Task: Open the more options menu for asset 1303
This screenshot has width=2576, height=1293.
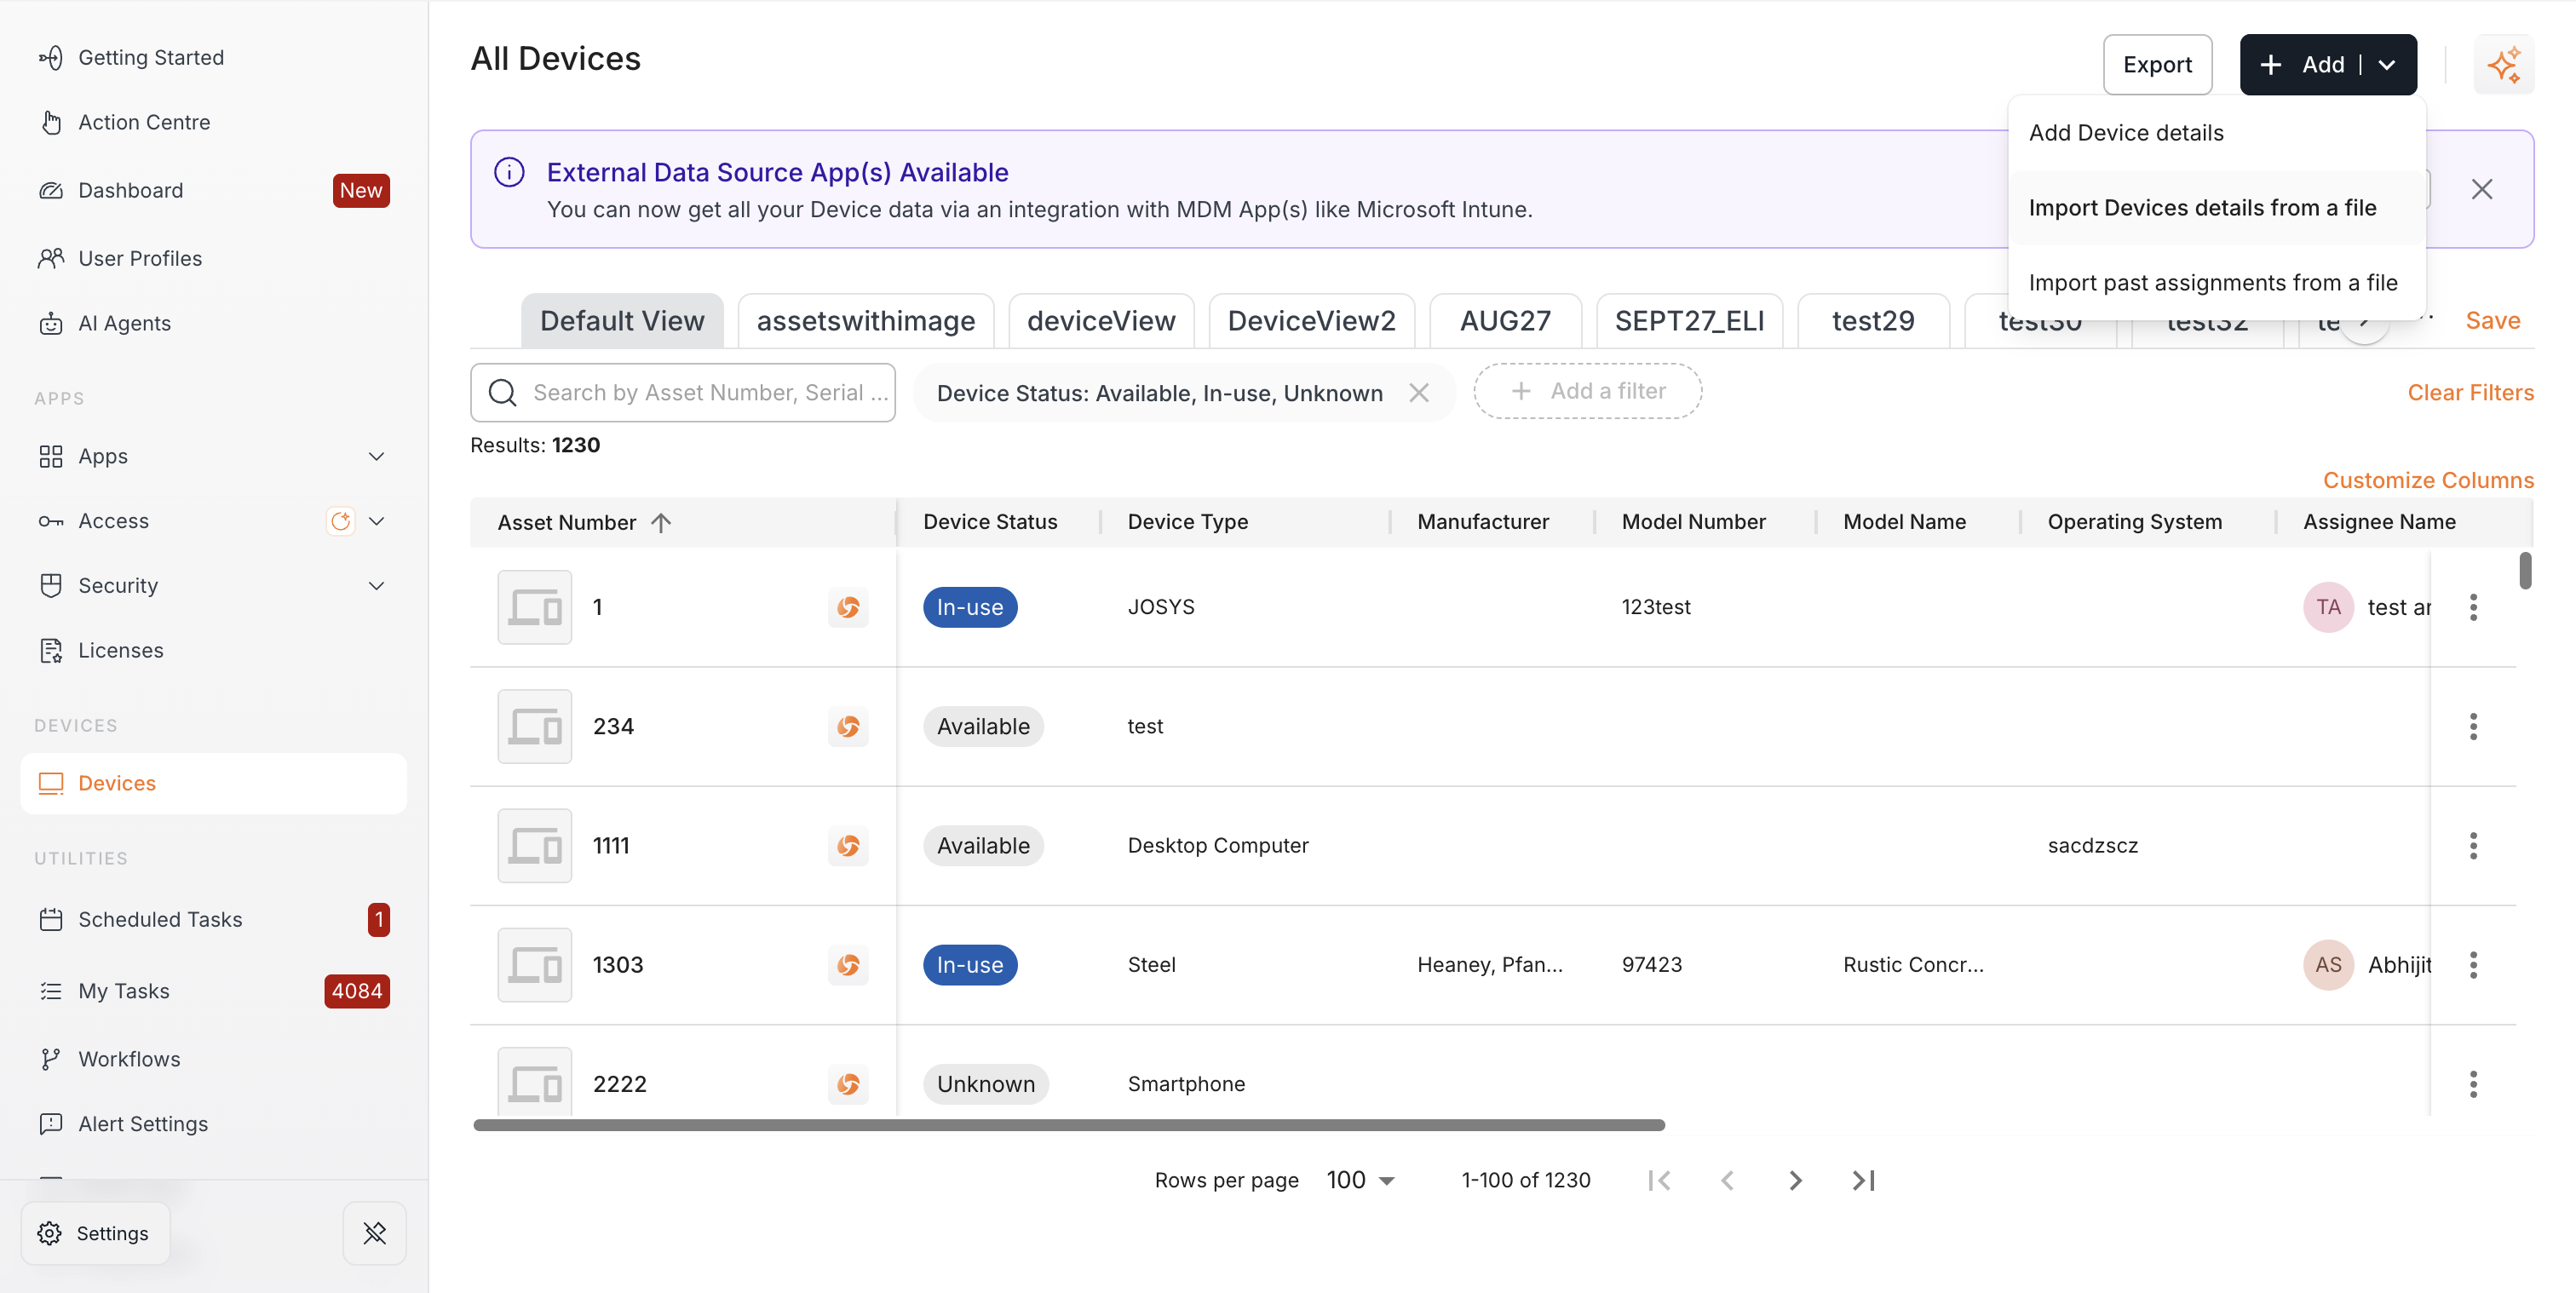Action: [x=2473, y=965]
